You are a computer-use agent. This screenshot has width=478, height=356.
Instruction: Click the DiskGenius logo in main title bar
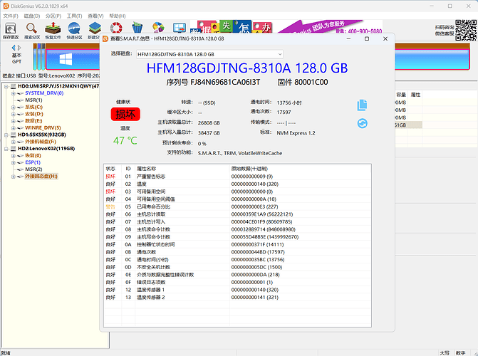coord(6,6)
